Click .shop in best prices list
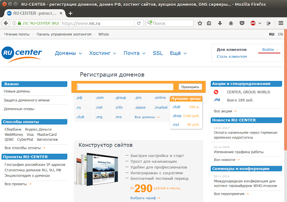 coord(177,116)
